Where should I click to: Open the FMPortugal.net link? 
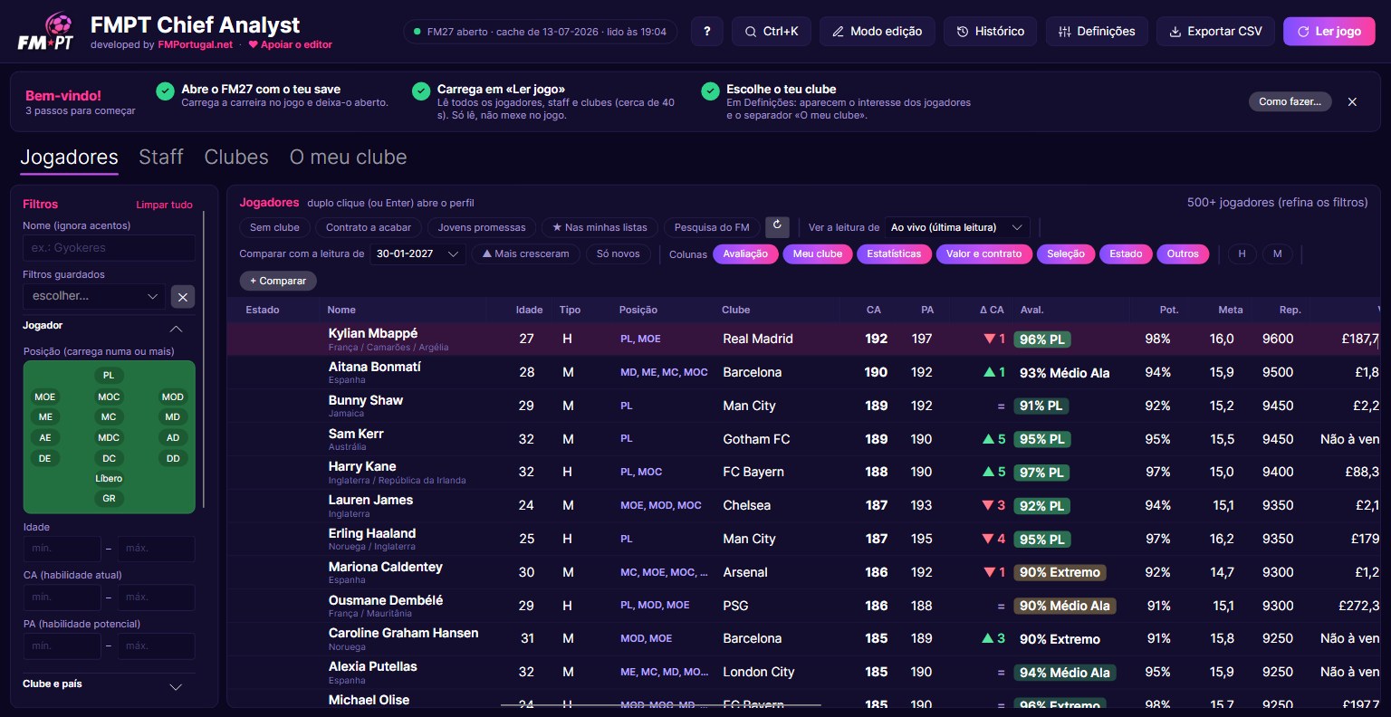click(195, 44)
